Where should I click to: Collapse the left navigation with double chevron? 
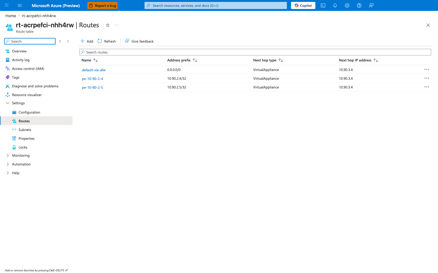(68, 41)
